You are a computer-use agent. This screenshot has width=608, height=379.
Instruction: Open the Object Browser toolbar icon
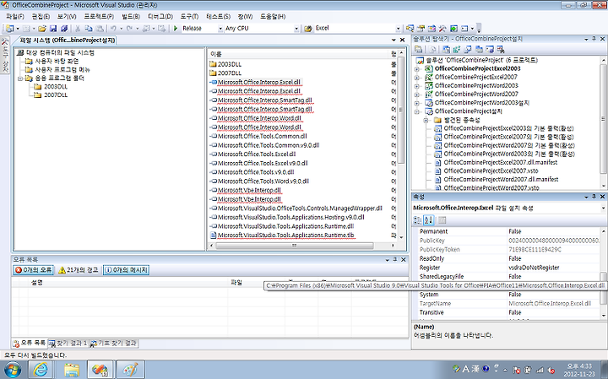(432, 29)
